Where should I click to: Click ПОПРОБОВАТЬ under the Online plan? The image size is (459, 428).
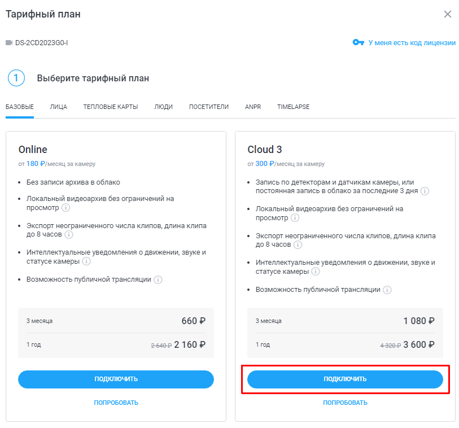click(116, 403)
